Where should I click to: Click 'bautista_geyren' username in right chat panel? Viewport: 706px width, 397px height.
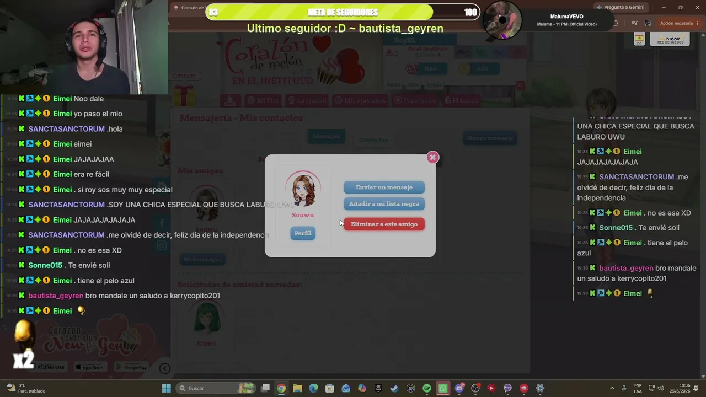point(626,268)
